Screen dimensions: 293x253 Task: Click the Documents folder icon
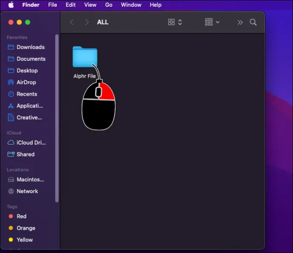pyautogui.click(x=11, y=59)
